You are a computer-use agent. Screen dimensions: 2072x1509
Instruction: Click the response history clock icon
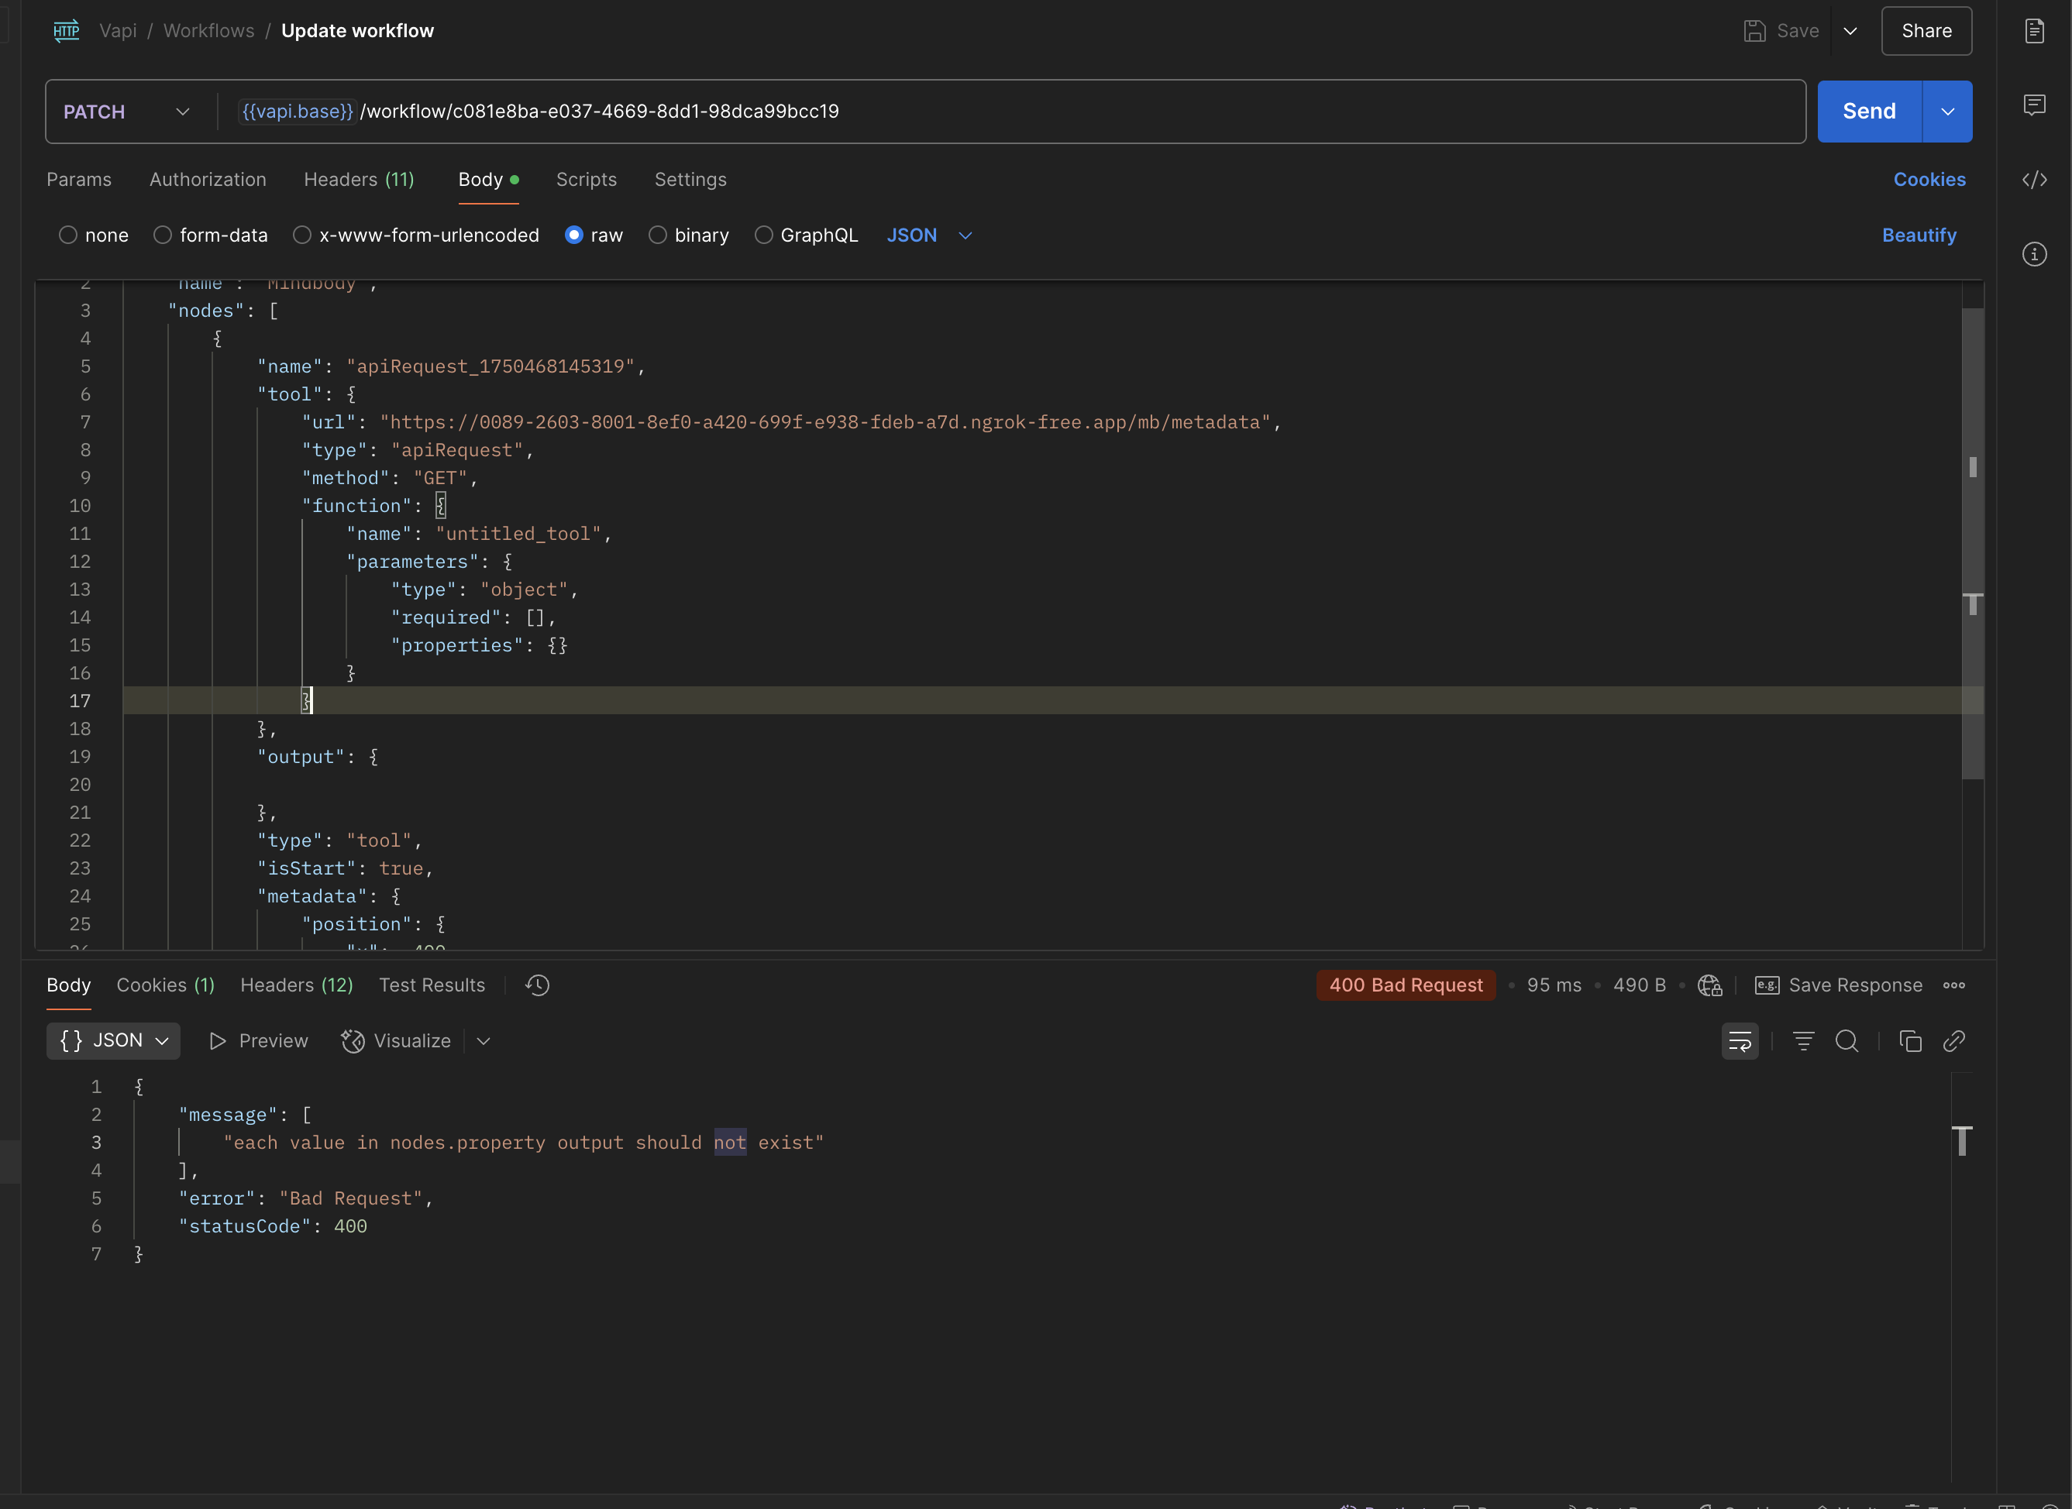[x=537, y=985]
